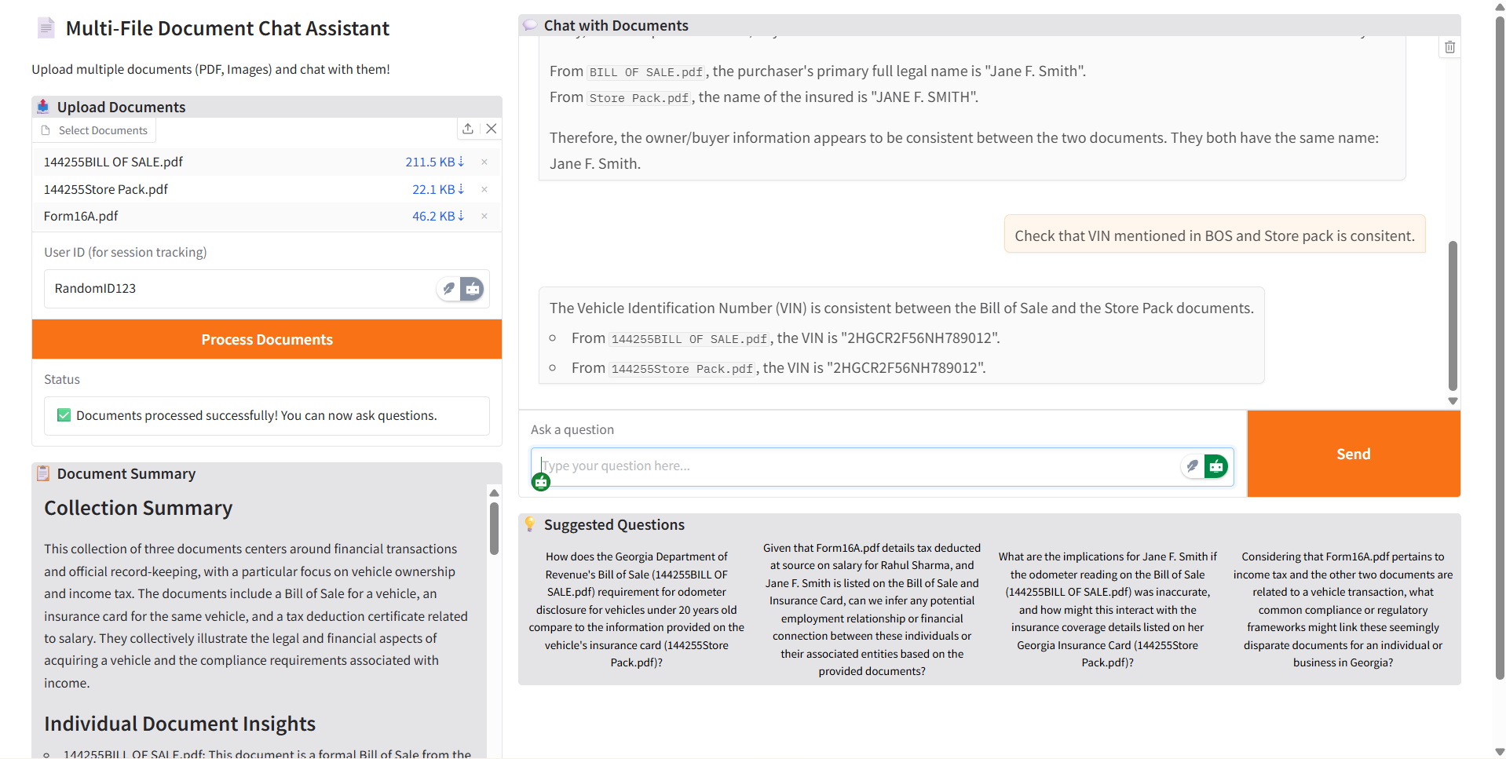Click the green robot icon in question input
1506x759 pixels.
[1216, 466]
